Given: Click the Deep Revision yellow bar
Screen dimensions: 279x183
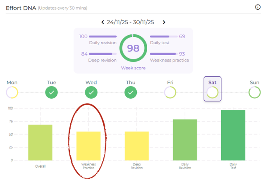Looking at the screenshot, I should tap(136, 146).
